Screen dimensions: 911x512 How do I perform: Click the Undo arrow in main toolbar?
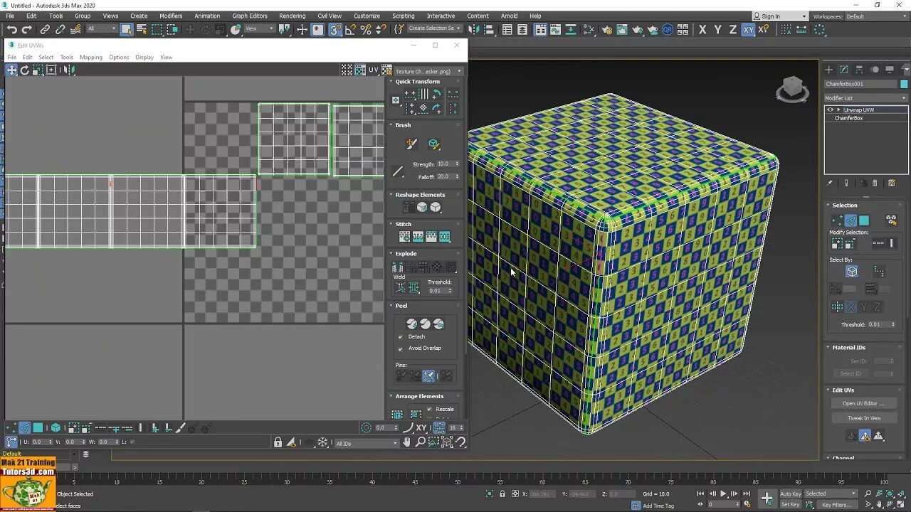point(11,30)
